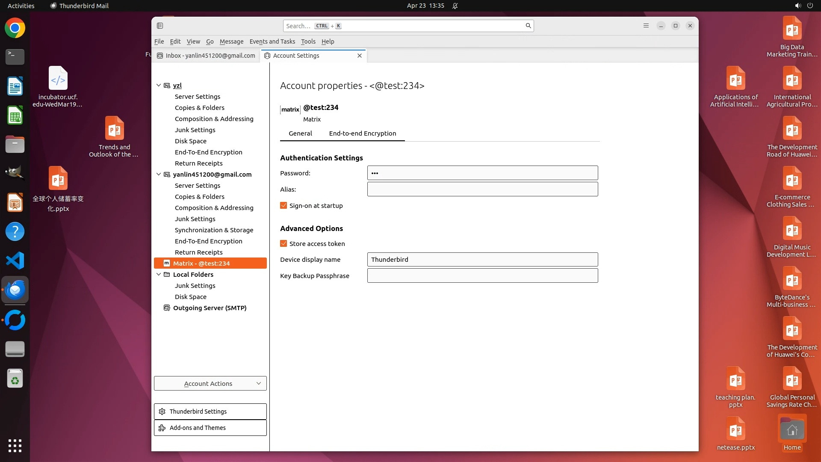Select Synchronization & Storage settings

pos(214,230)
